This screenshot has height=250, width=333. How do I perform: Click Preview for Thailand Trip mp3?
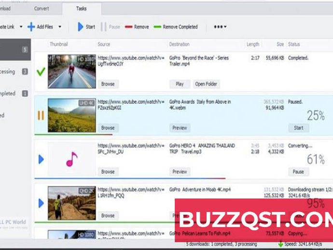tap(180, 172)
